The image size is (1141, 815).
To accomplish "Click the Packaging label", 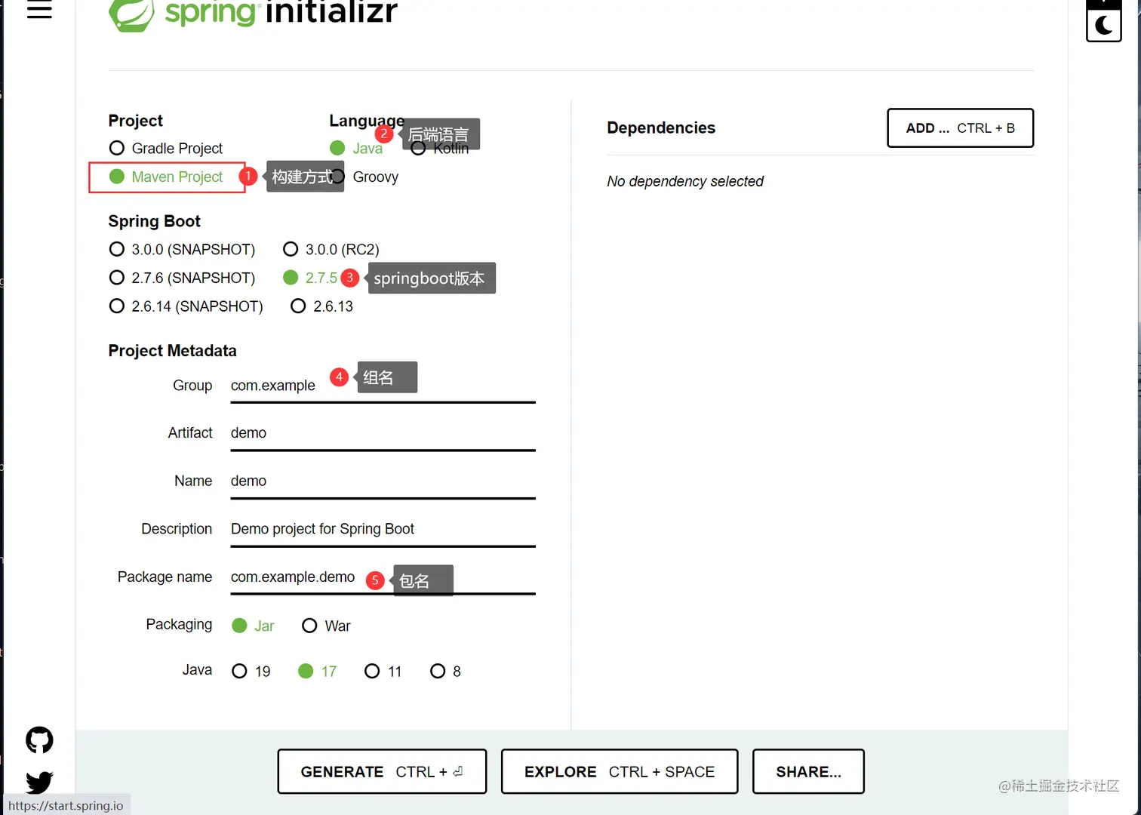I will coord(179,624).
